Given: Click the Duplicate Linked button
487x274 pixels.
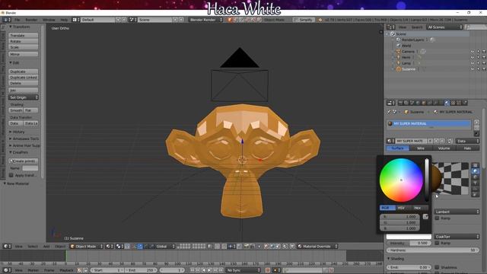Looking at the screenshot, I should [24, 78].
